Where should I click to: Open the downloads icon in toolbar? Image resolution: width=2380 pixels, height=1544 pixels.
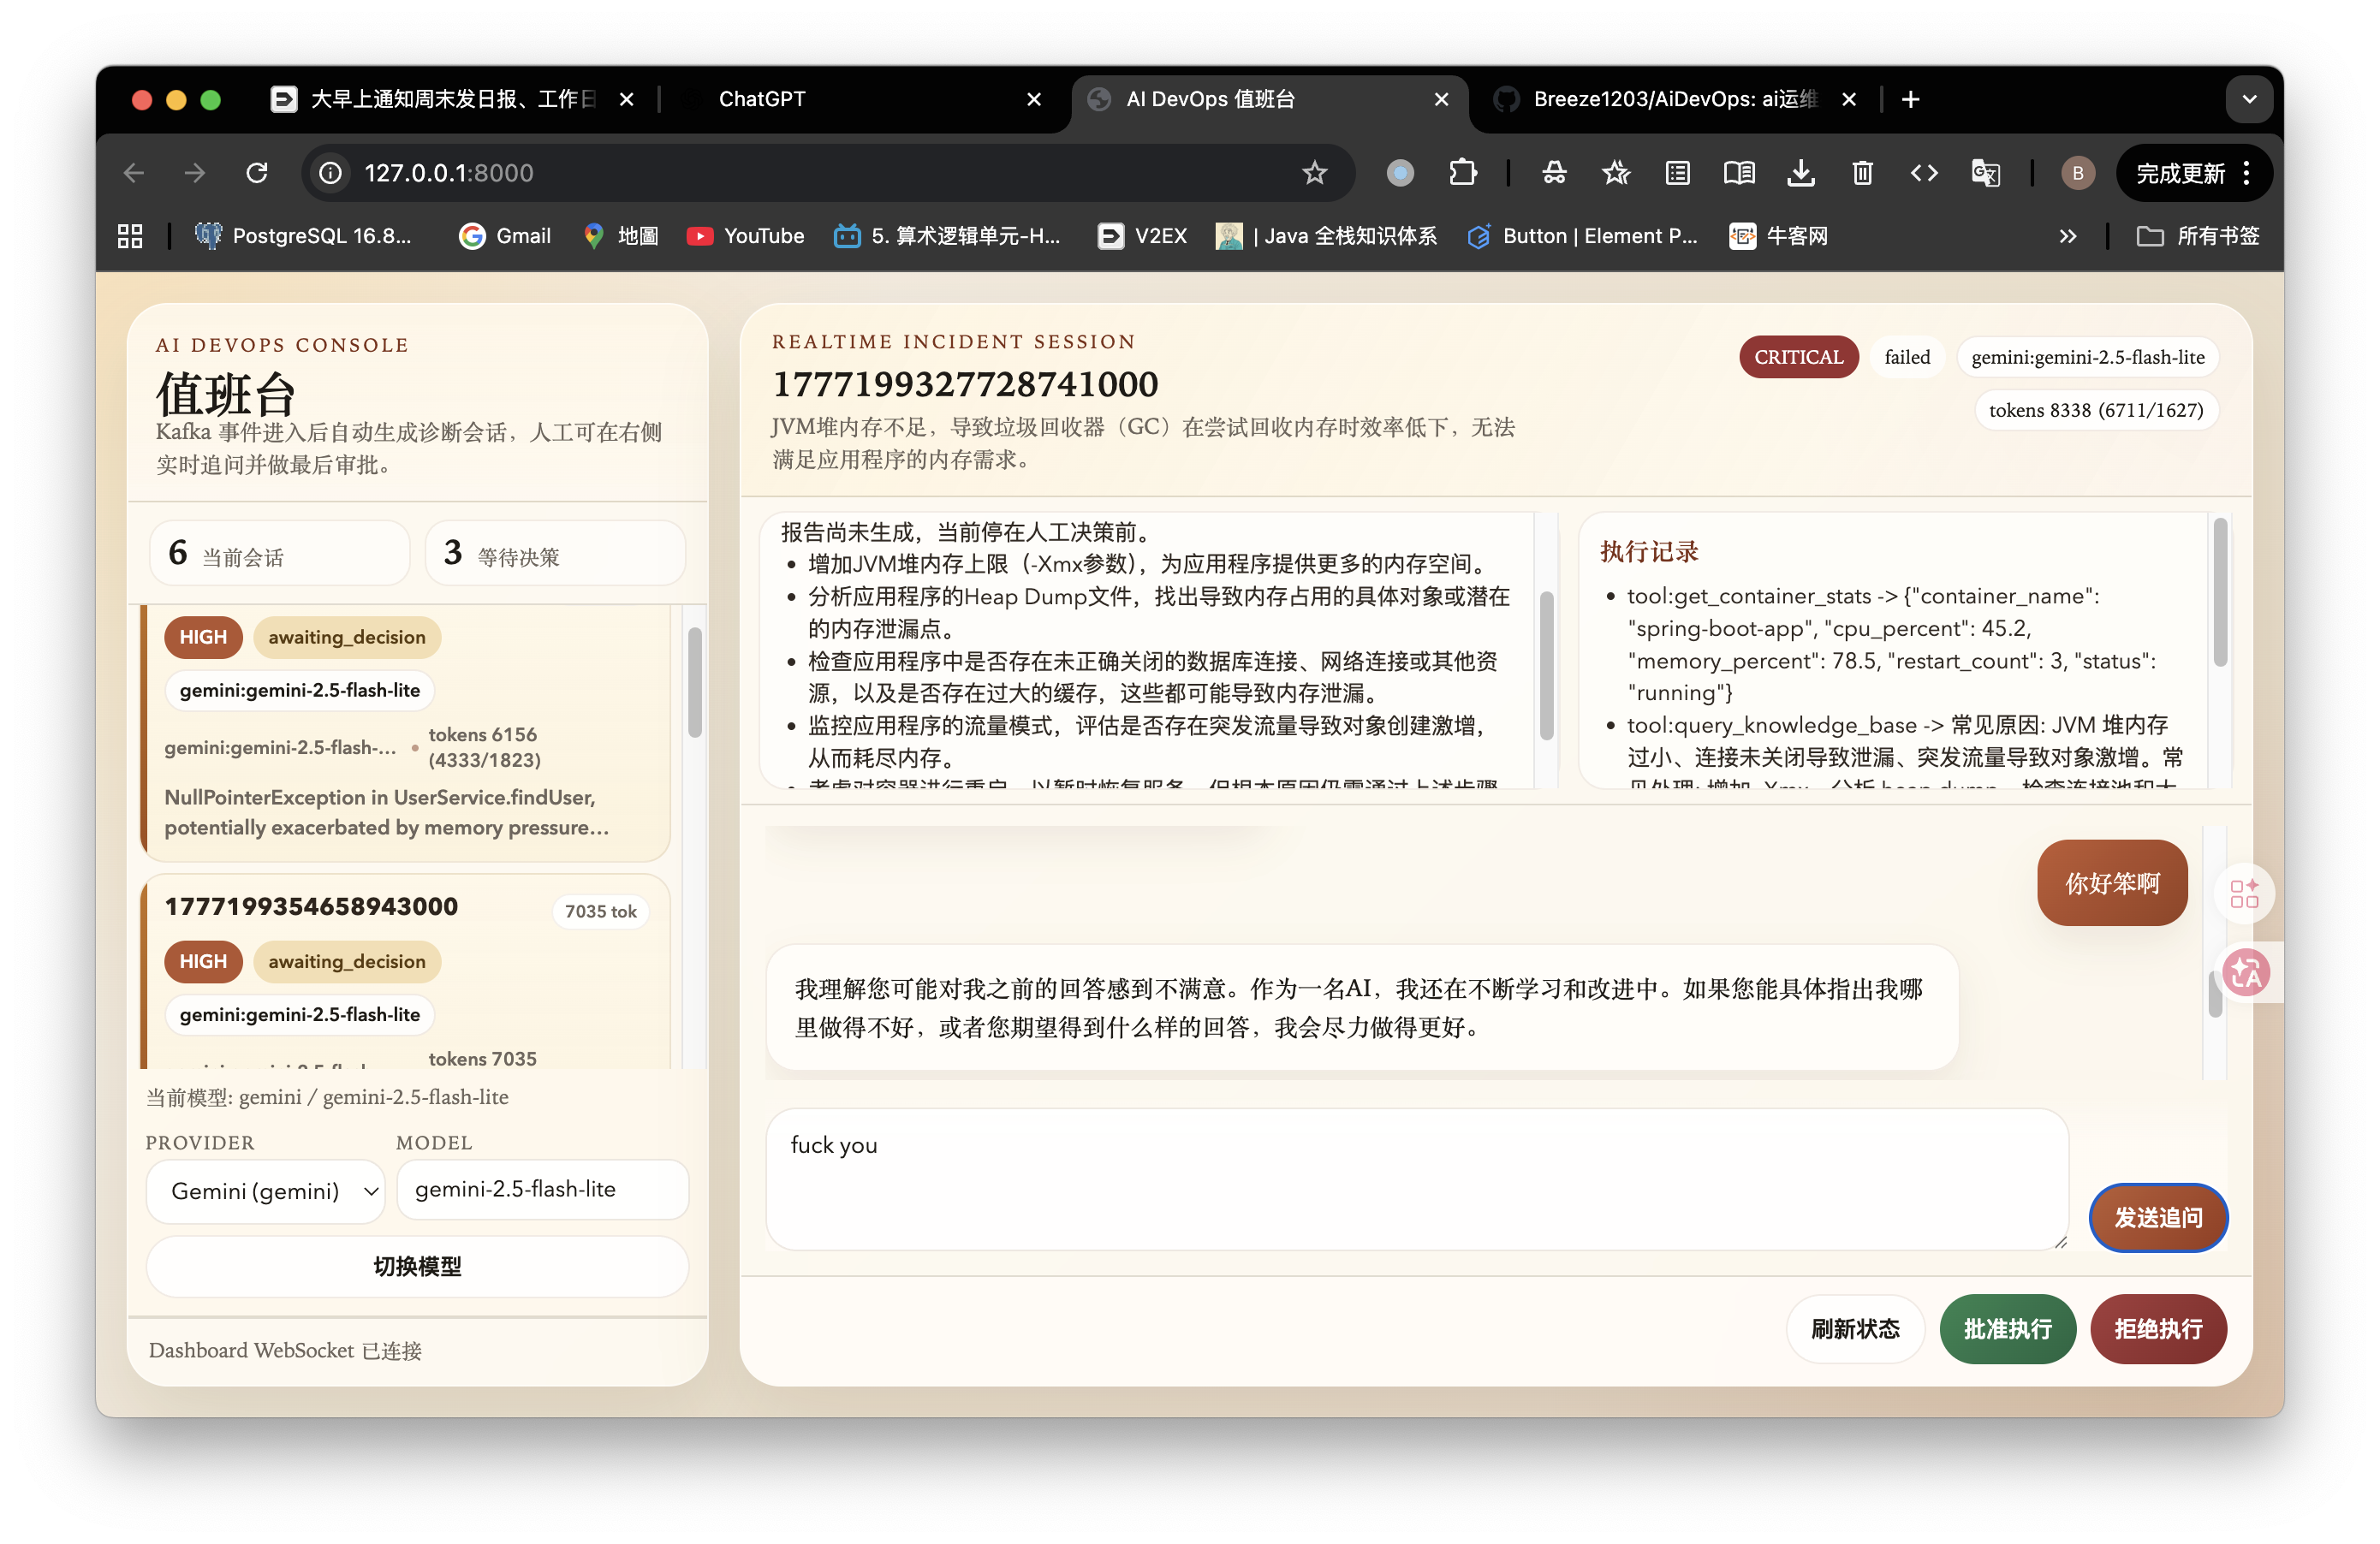(x=1800, y=173)
